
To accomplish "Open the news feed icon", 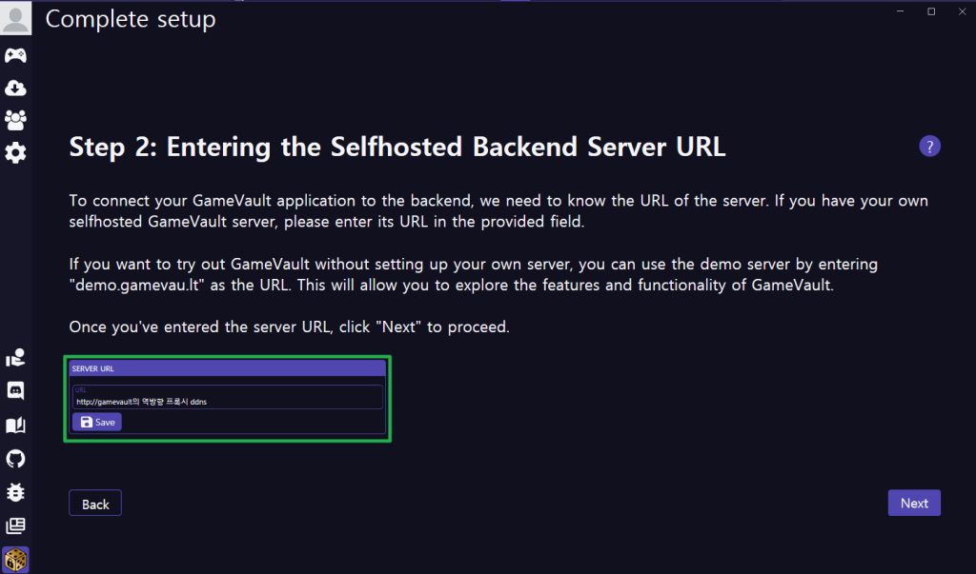I will [15, 525].
